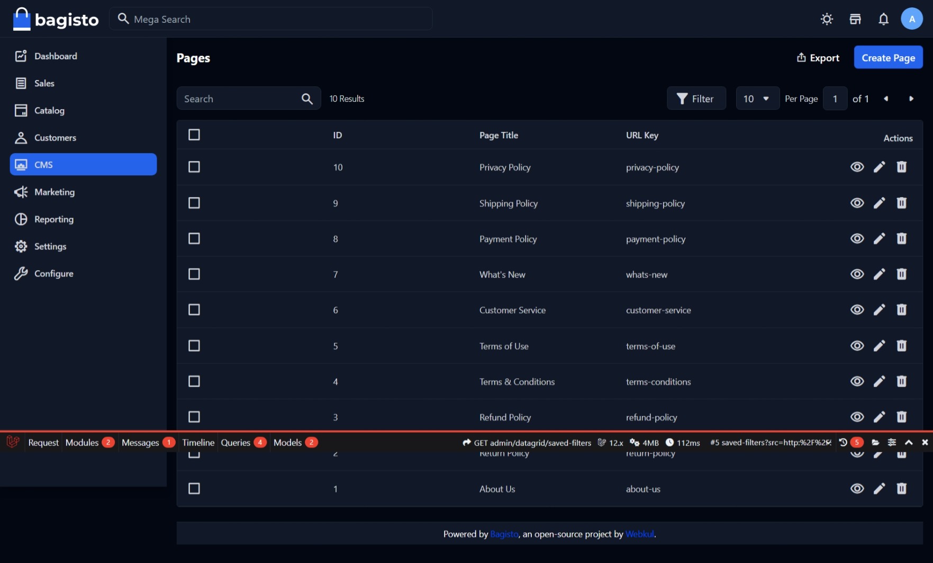Open Dashboard in the sidebar

point(83,56)
